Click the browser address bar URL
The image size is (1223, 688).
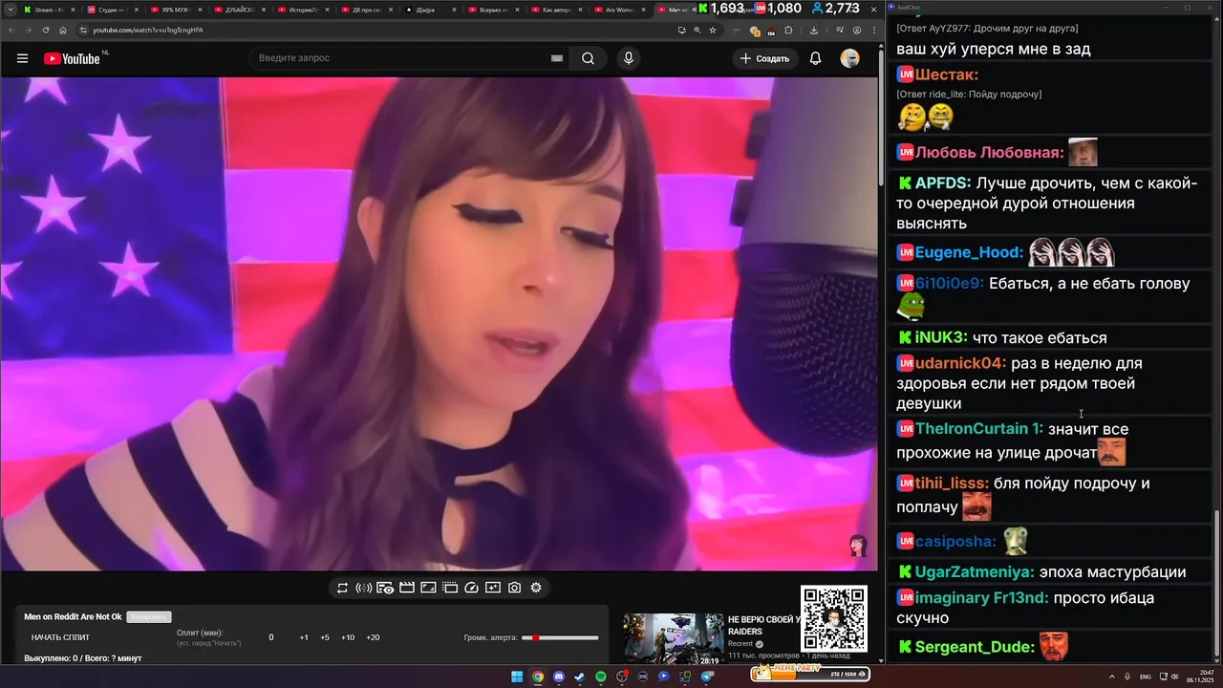click(147, 30)
